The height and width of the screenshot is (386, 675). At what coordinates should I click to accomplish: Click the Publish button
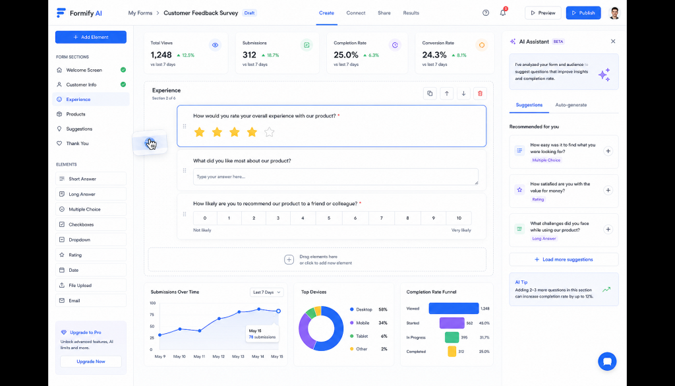coord(583,13)
